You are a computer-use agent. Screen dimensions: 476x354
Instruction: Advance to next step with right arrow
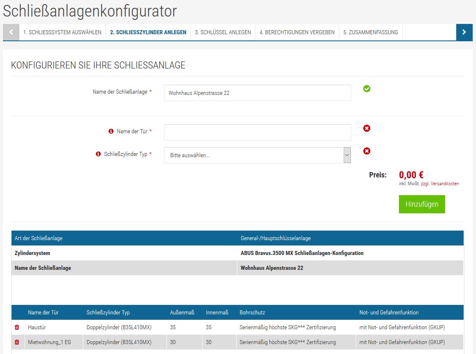click(464, 32)
